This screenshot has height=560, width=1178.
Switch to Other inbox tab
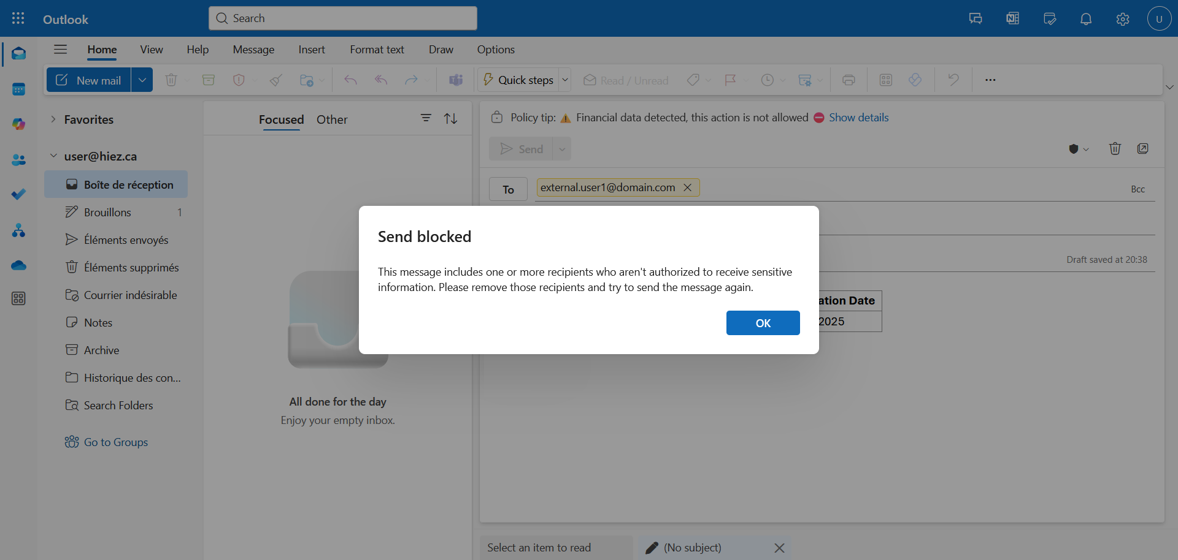332,119
